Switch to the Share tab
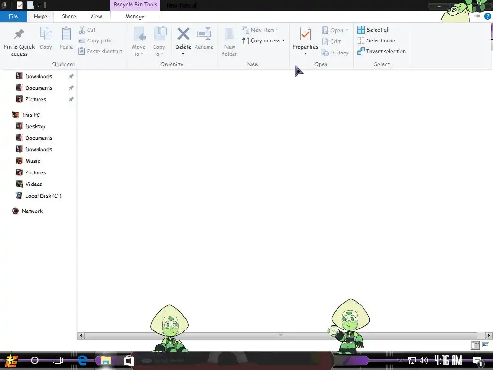Screen dimensions: 493x370 coord(68,16)
